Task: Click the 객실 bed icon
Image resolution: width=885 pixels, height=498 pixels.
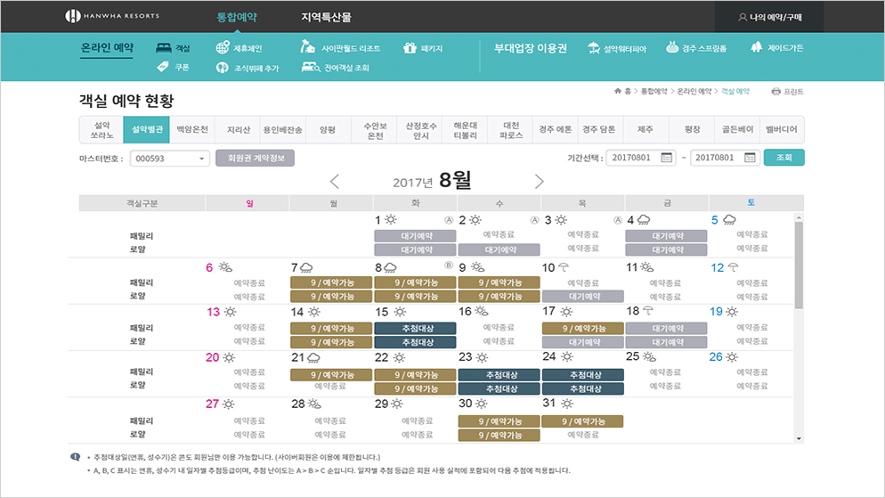Action: pyautogui.click(x=162, y=48)
